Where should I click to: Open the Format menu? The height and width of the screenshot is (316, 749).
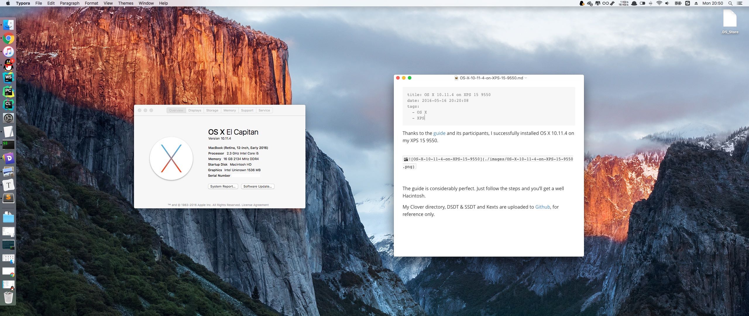click(91, 3)
